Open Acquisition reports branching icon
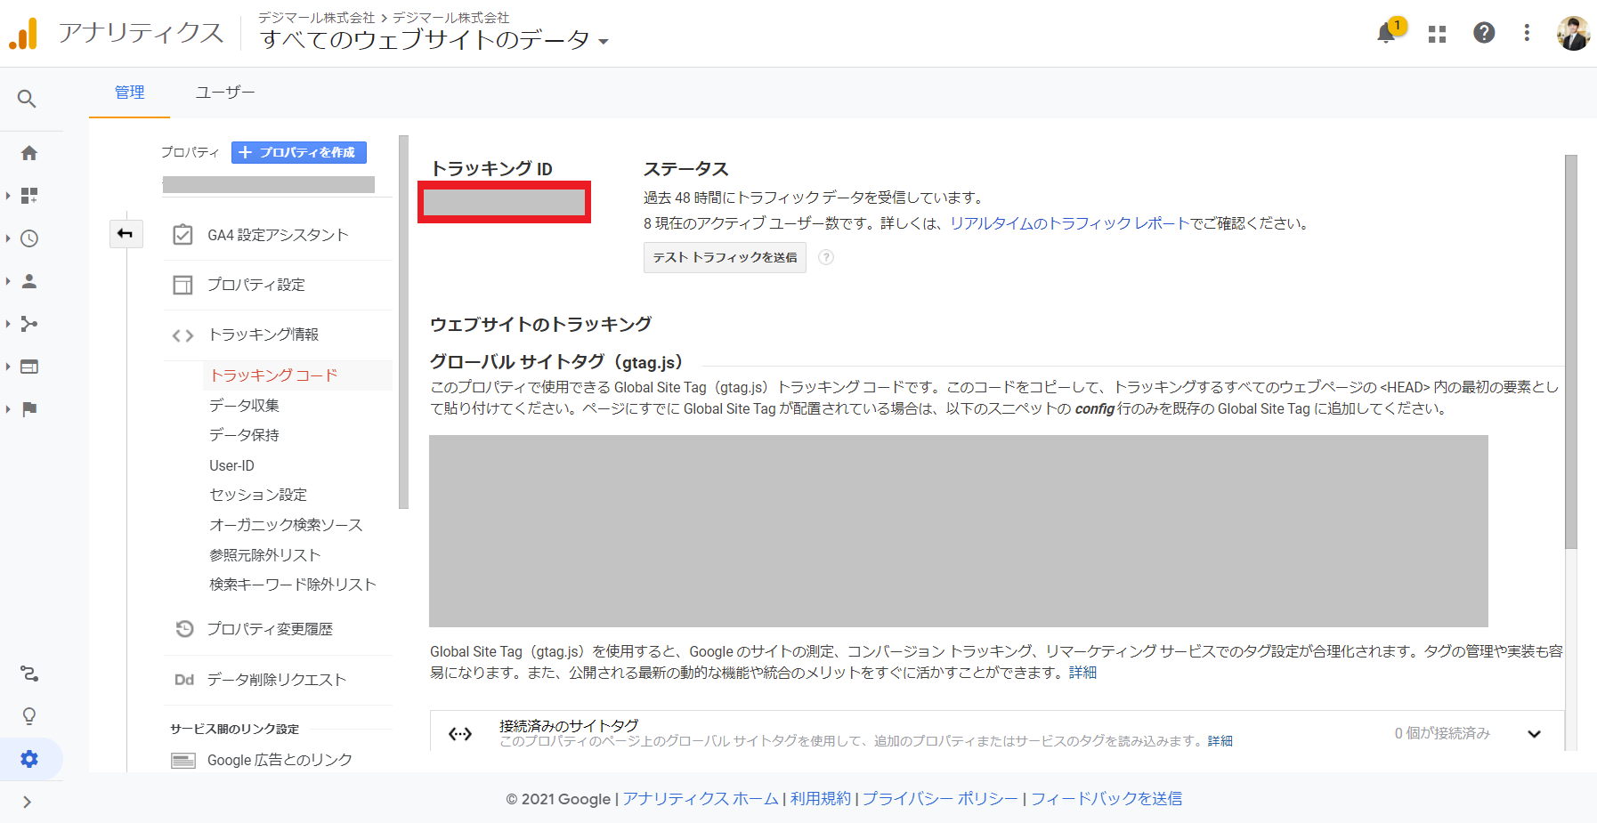 click(x=29, y=324)
